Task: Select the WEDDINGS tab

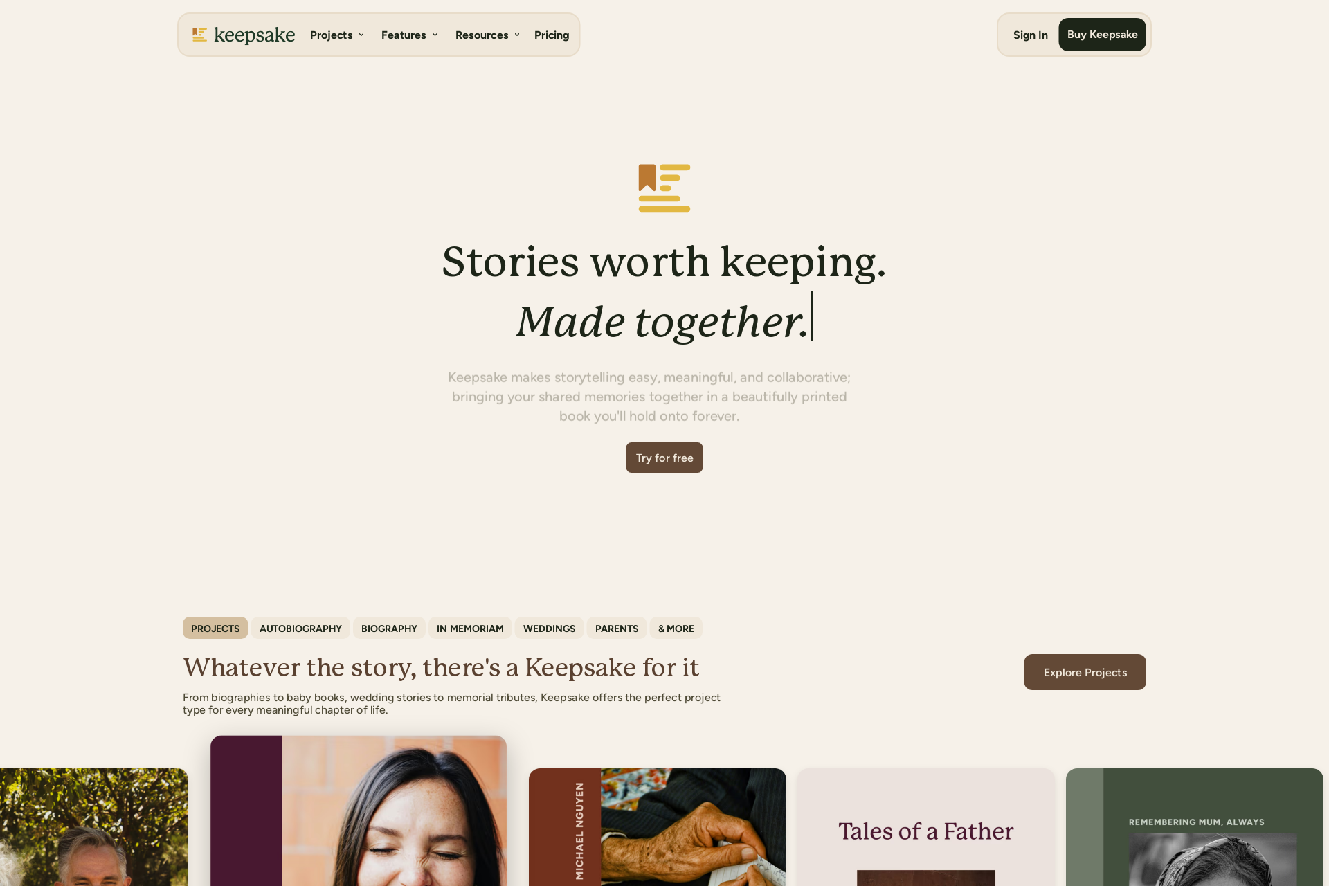Action: click(x=549, y=628)
